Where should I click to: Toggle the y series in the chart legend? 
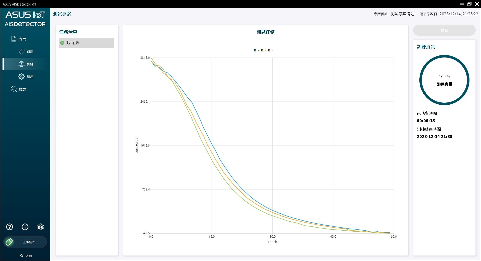tap(264, 50)
